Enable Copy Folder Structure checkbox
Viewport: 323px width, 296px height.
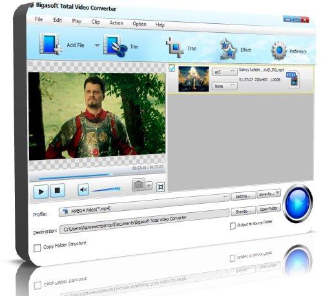(x=37, y=248)
